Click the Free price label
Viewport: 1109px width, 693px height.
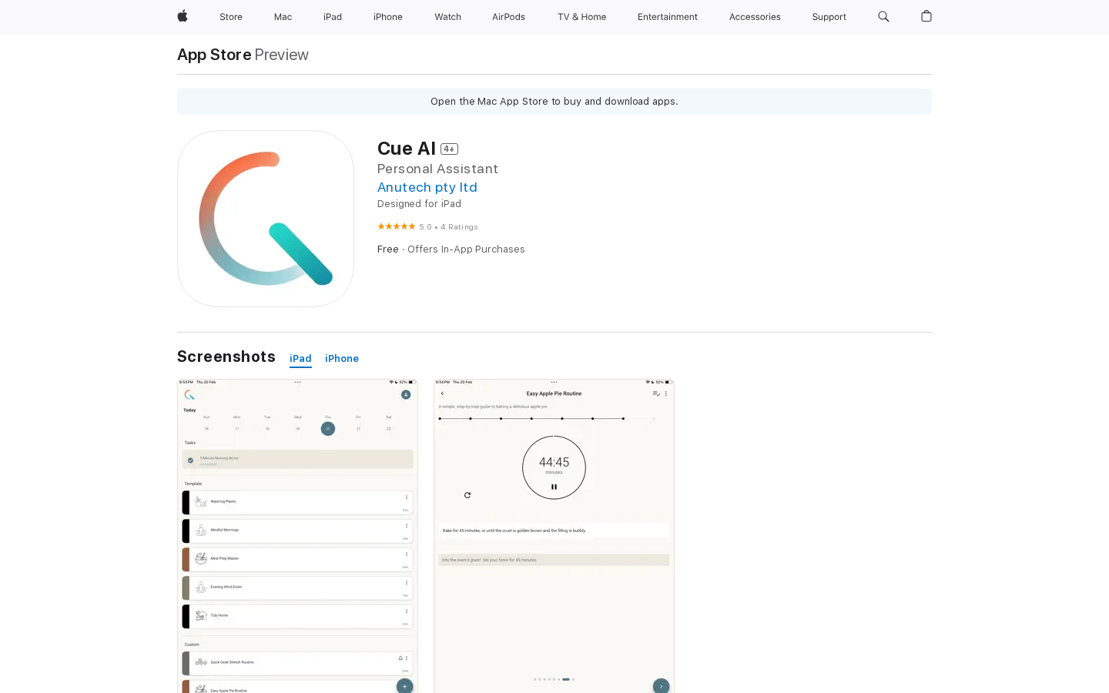click(x=388, y=249)
